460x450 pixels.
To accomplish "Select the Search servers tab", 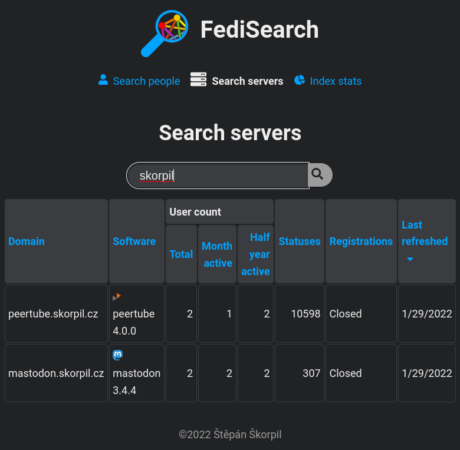I will [247, 81].
